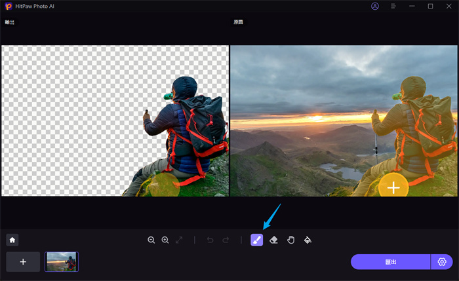Open export settings gear next to export button
Screen dimensions: 459x281
pyautogui.click(x=442, y=262)
